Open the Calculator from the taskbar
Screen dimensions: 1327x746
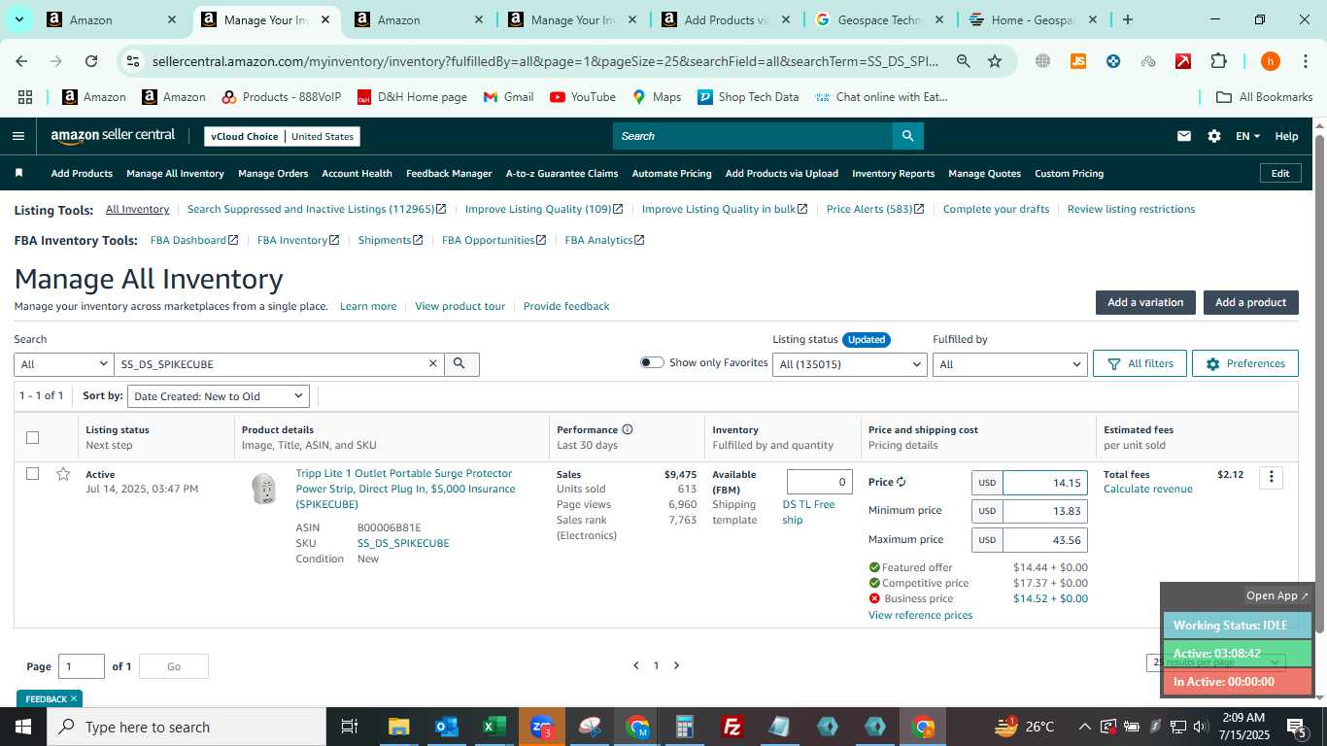click(685, 727)
